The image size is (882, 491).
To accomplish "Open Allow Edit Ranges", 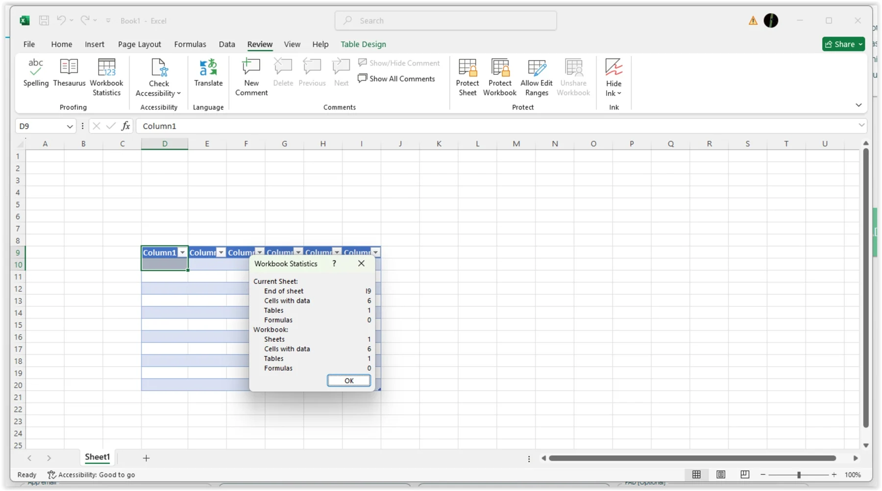I will 537,77.
